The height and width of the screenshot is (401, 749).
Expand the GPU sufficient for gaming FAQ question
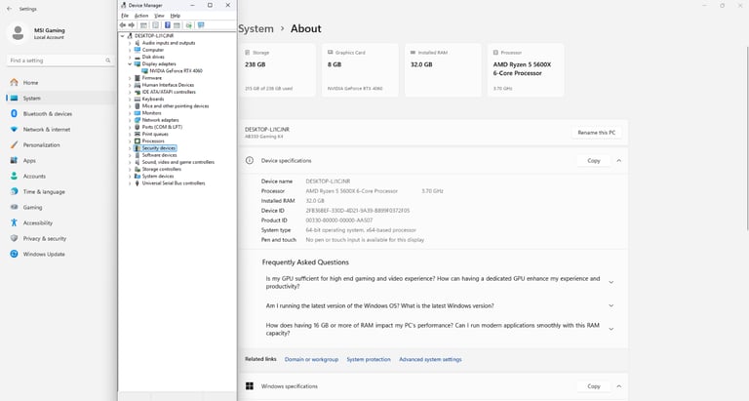[x=611, y=283]
